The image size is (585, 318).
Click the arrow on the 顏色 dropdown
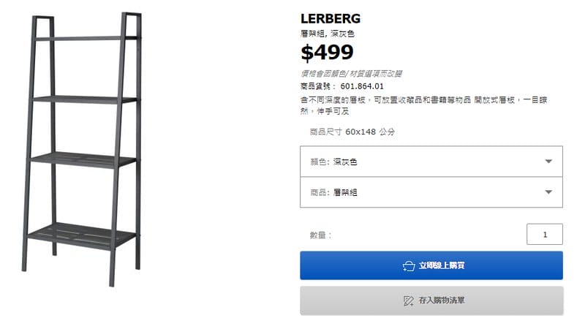pyautogui.click(x=548, y=162)
